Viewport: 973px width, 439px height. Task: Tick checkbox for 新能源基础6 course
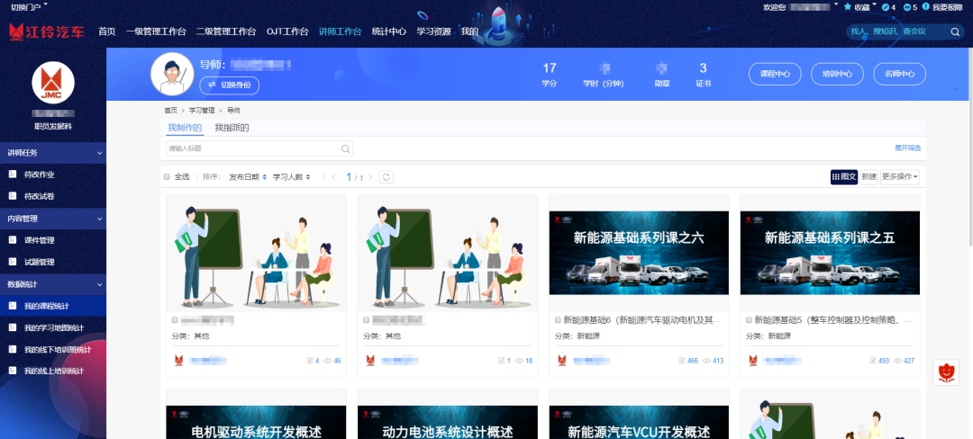pos(558,320)
